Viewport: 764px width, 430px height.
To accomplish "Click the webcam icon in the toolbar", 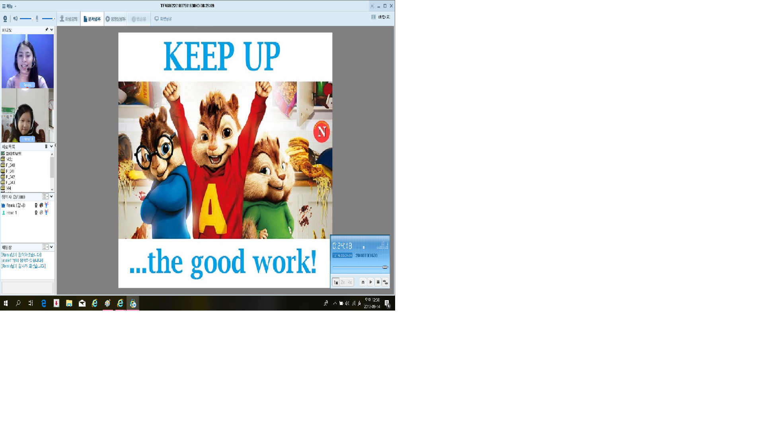I will click(x=5, y=19).
